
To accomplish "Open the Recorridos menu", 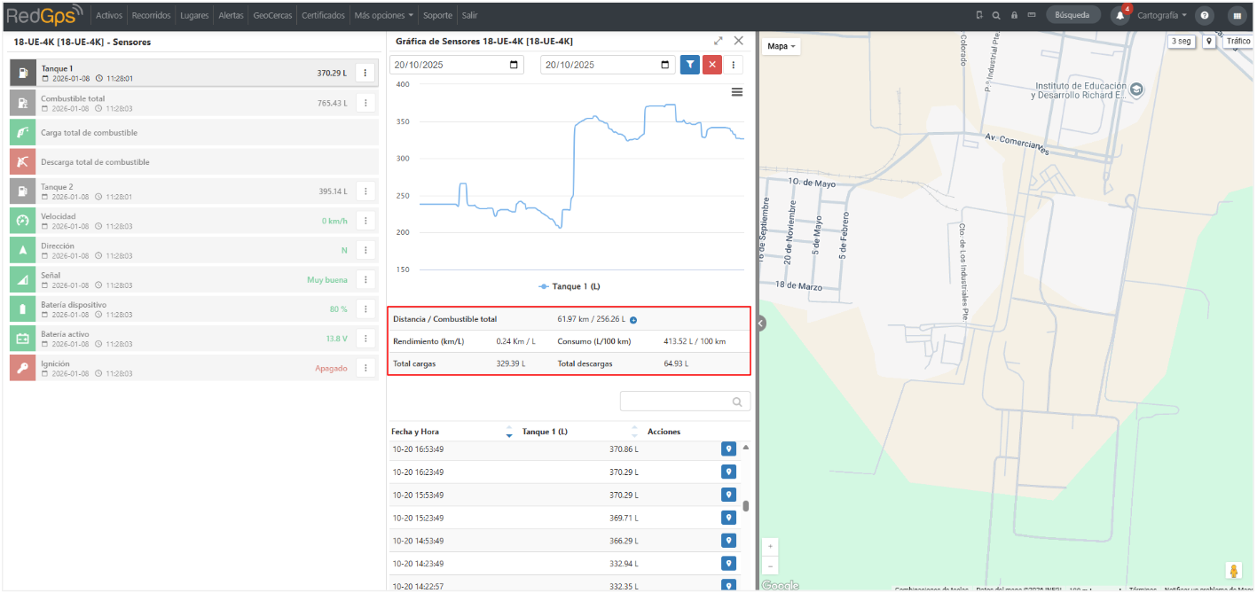I will pyautogui.click(x=151, y=15).
